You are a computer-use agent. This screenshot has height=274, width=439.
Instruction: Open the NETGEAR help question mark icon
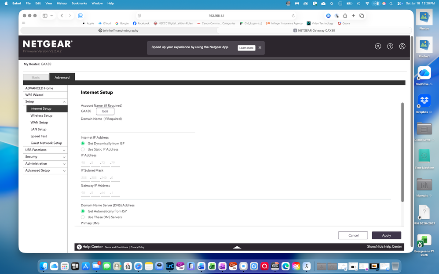click(390, 47)
